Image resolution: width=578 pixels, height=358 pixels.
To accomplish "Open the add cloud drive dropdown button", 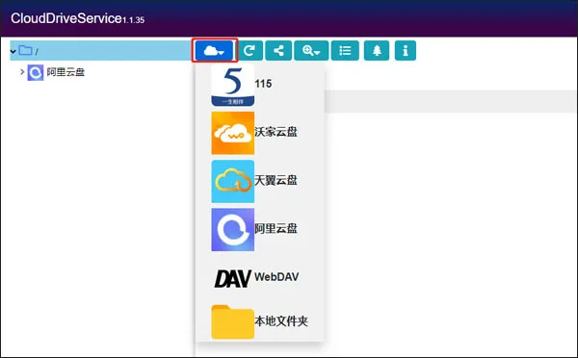I will pos(214,50).
